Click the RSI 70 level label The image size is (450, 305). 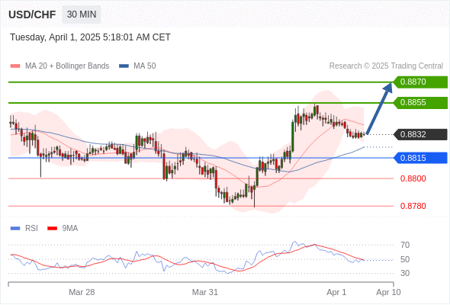point(405,245)
